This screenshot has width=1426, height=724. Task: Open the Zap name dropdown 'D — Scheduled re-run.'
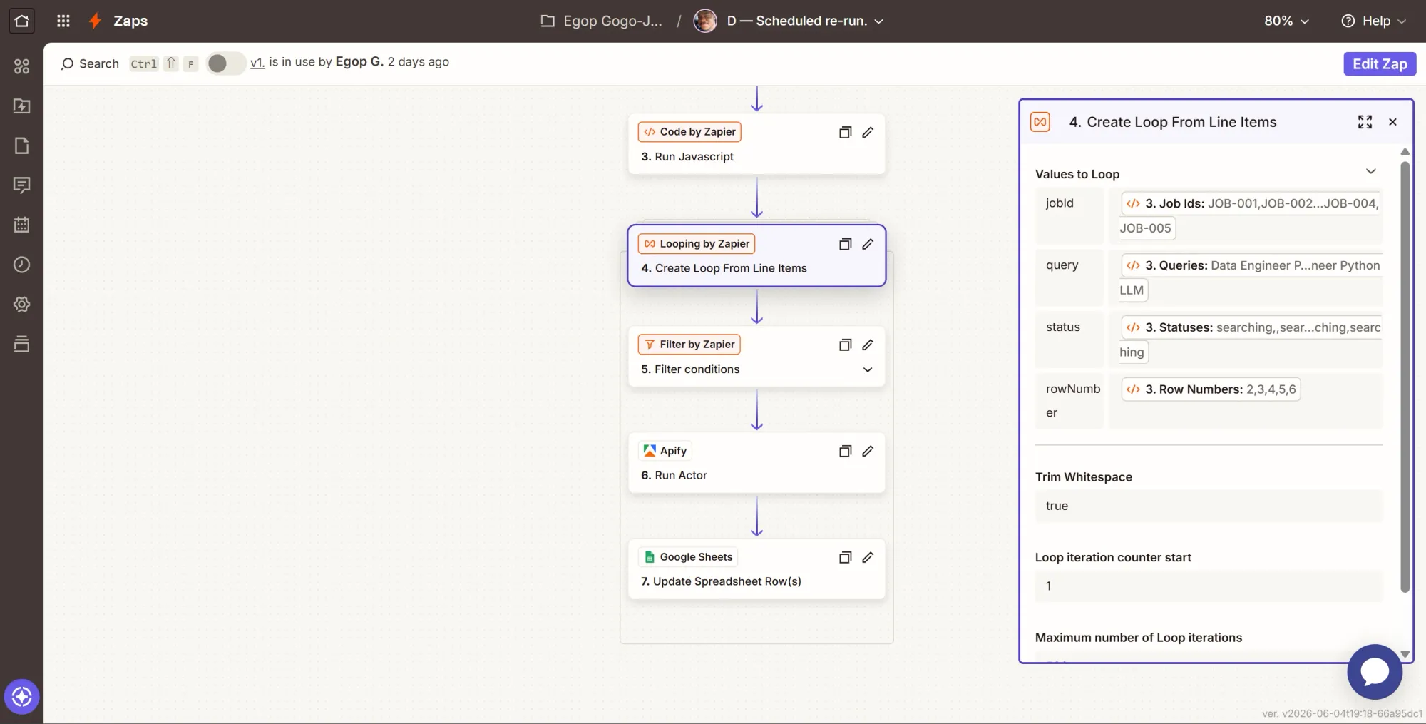pos(805,21)
